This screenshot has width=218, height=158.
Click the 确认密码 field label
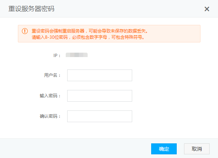(50, 116)
